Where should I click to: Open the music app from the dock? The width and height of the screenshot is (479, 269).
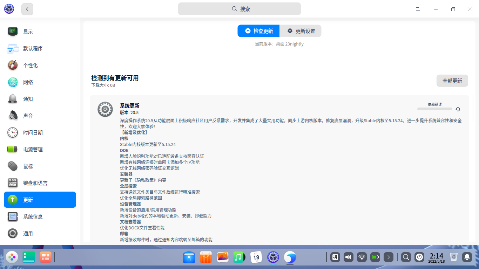coord(239,257)
